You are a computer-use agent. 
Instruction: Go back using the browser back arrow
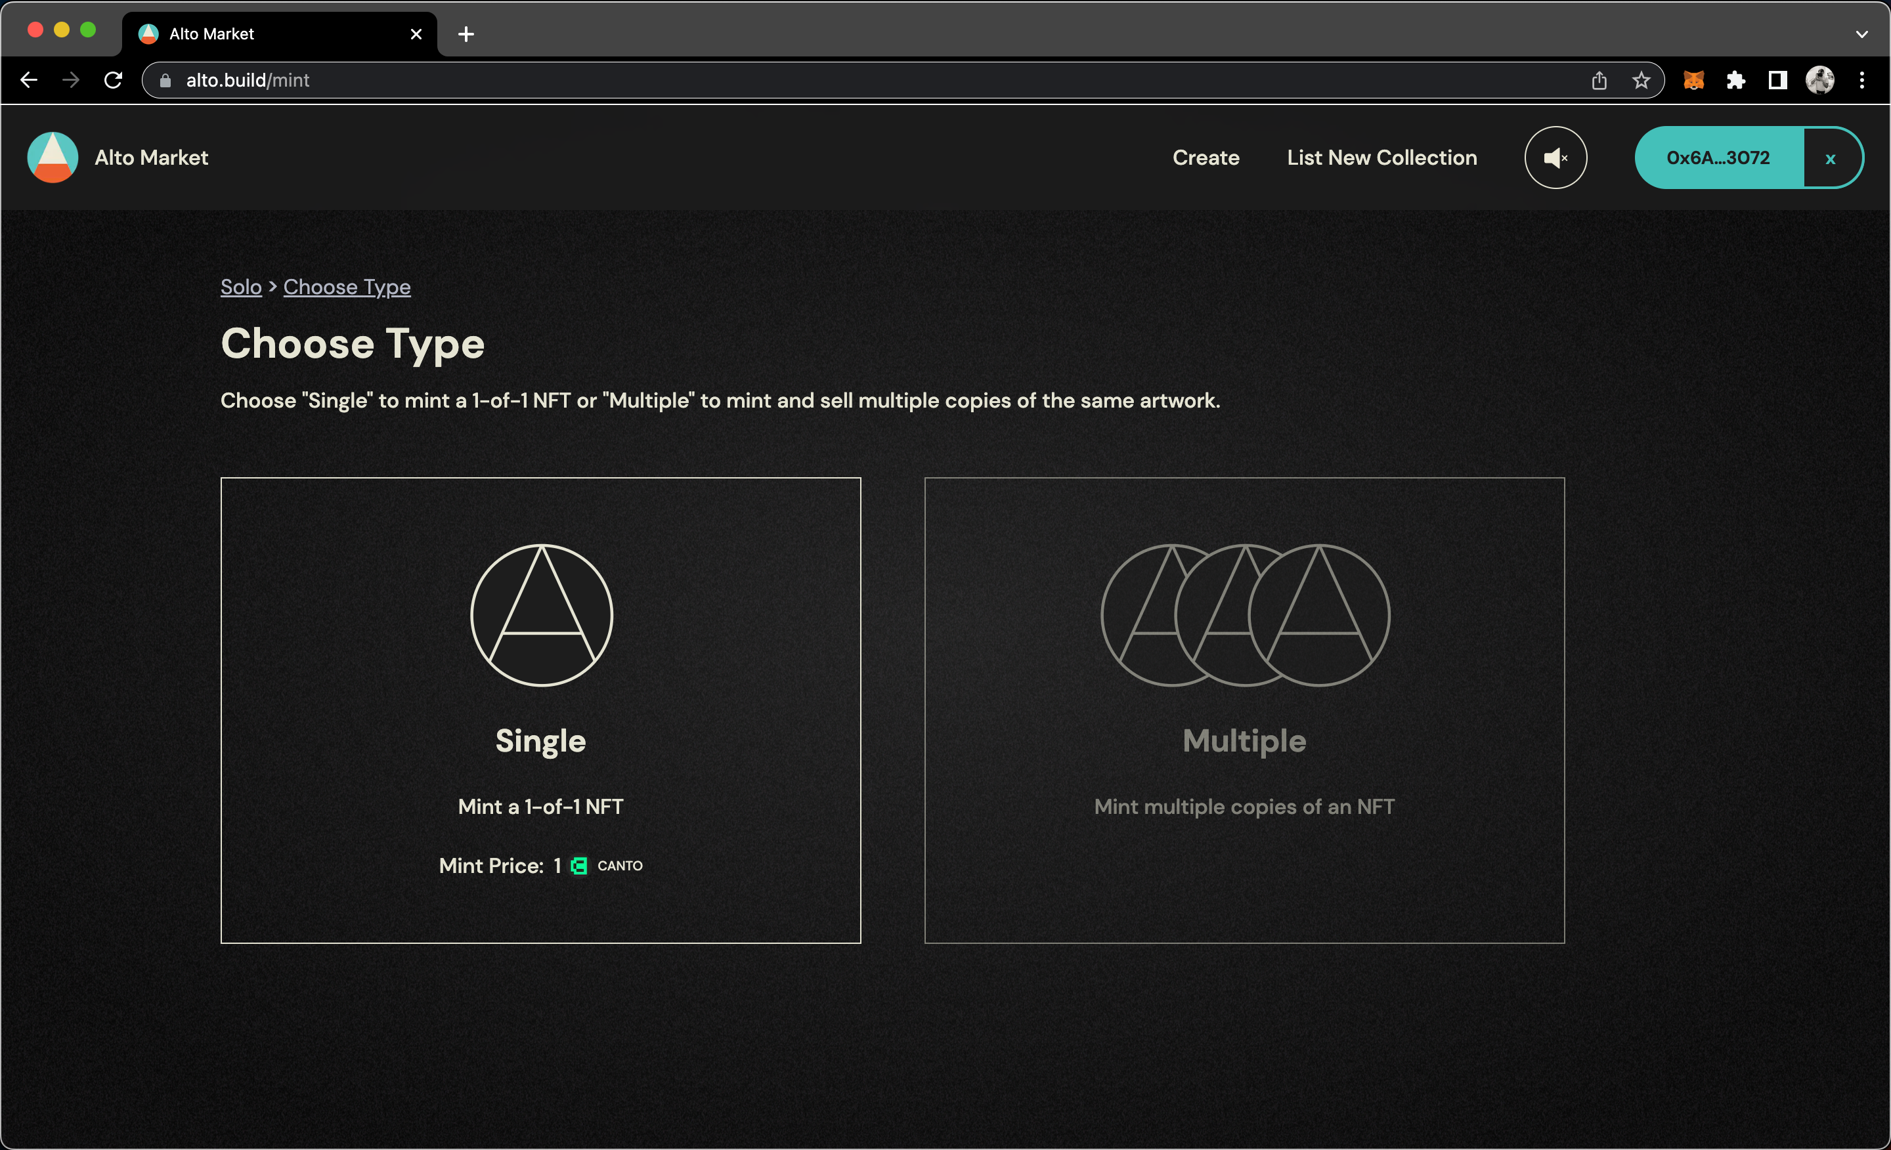(x=28, y=80)
